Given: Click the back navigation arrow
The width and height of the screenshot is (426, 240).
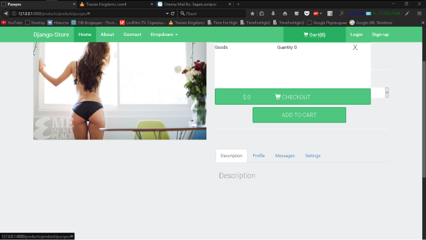Looking at the screenshot, I should click(x=5, y=13).
